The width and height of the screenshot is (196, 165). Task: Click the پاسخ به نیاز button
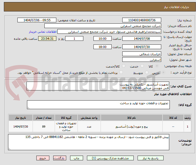[x=151, y=158]
